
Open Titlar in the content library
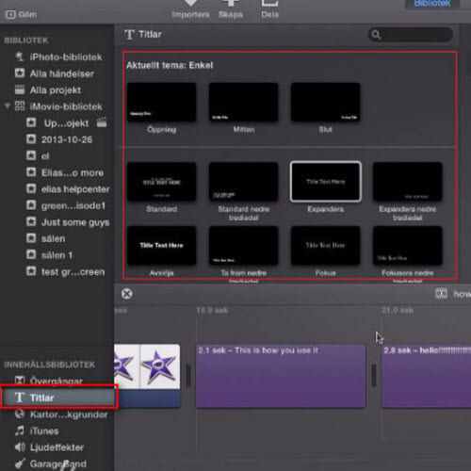coord(59,398)
